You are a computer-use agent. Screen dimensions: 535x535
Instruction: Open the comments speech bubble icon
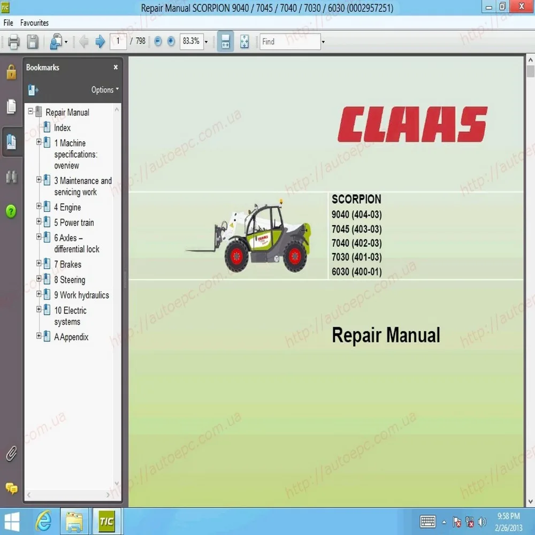point(11,488)
